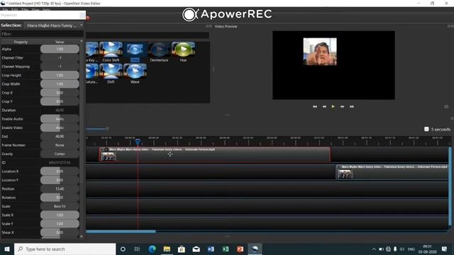This screenshot has width=454, height=255.
Task: Open the View menu
Action: 35,9
